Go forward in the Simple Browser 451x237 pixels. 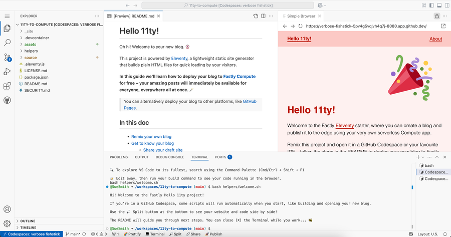(293, 26)
